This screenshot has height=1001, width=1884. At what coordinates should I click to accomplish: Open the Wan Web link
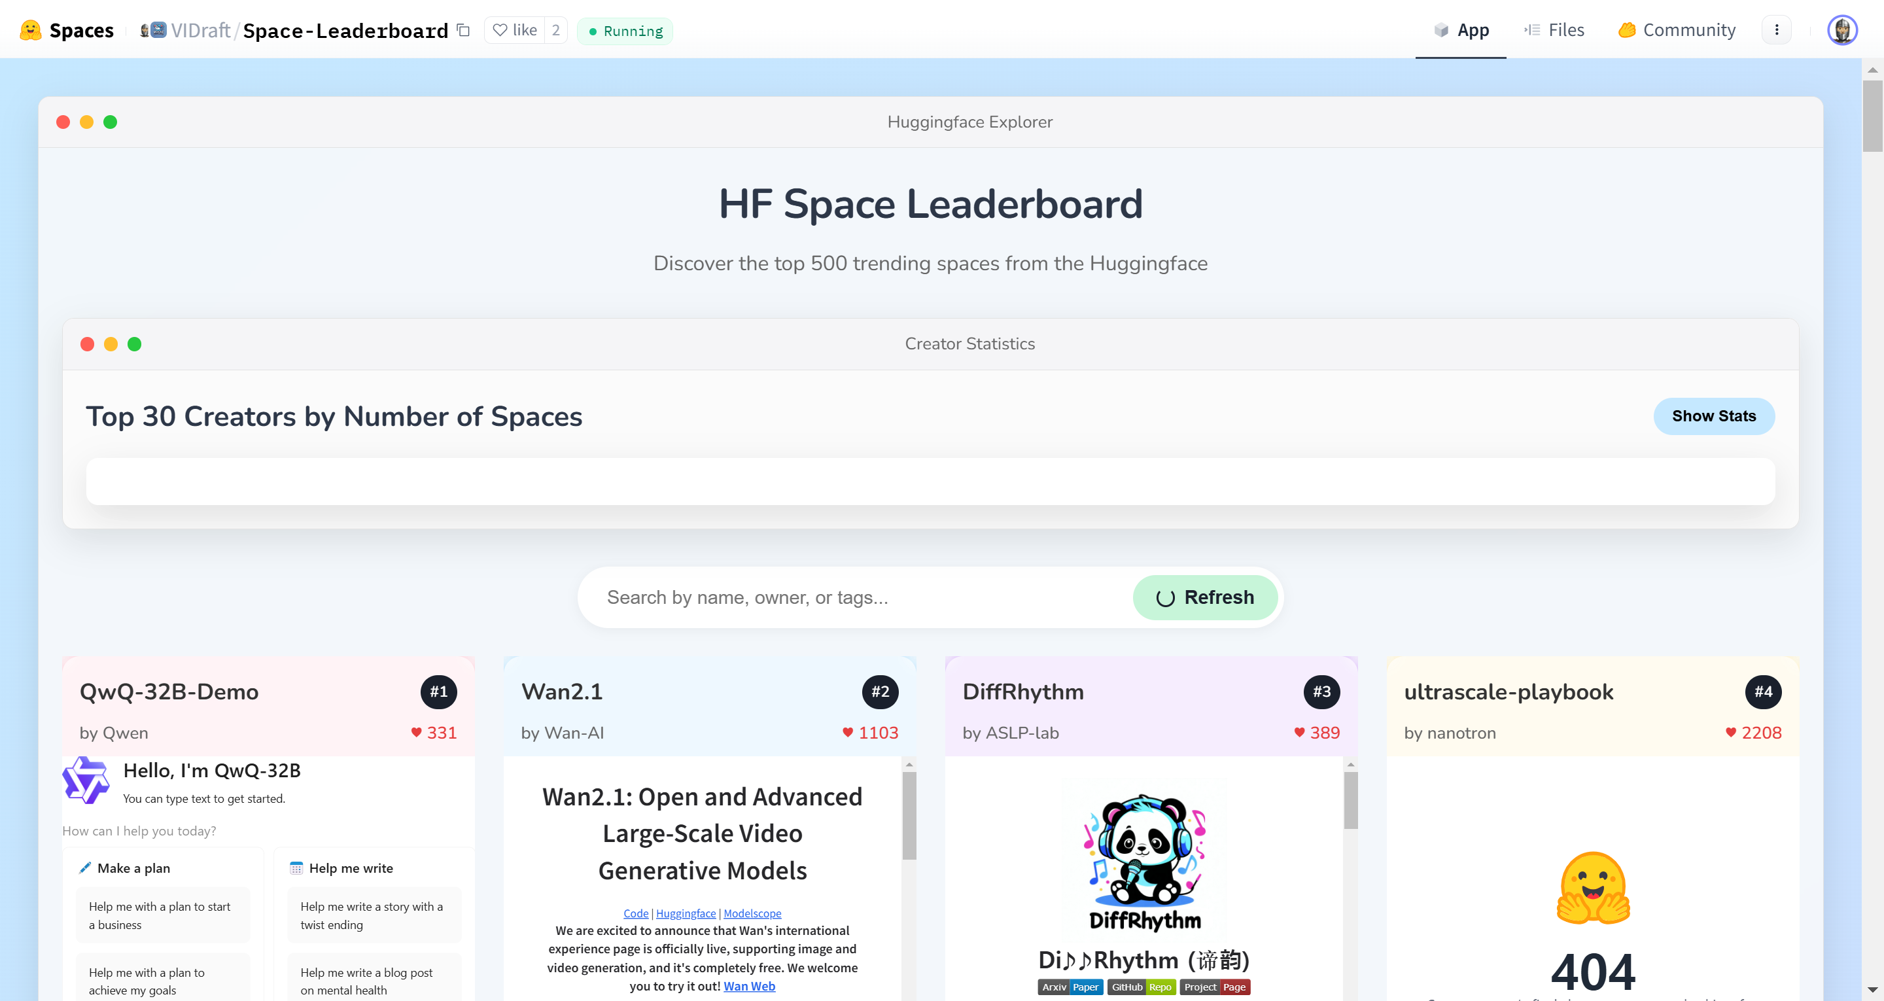749,986
